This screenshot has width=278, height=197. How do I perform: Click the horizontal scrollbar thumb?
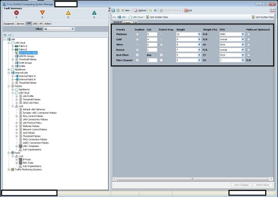point(192,179)
